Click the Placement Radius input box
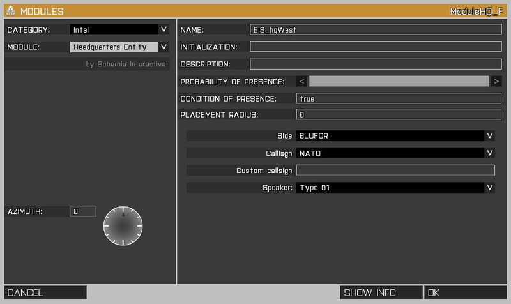 coord(399,115)
